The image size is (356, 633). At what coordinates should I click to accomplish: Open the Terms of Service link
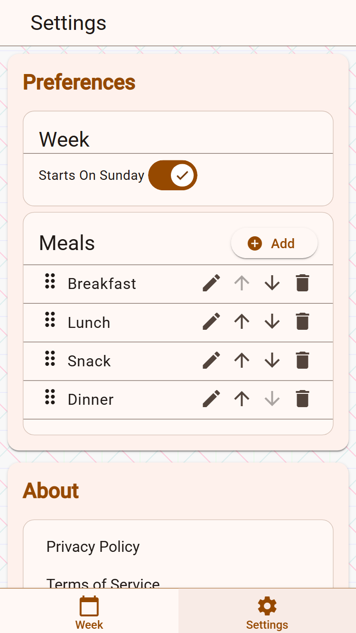pyautogui.click(x=103, y=583)
